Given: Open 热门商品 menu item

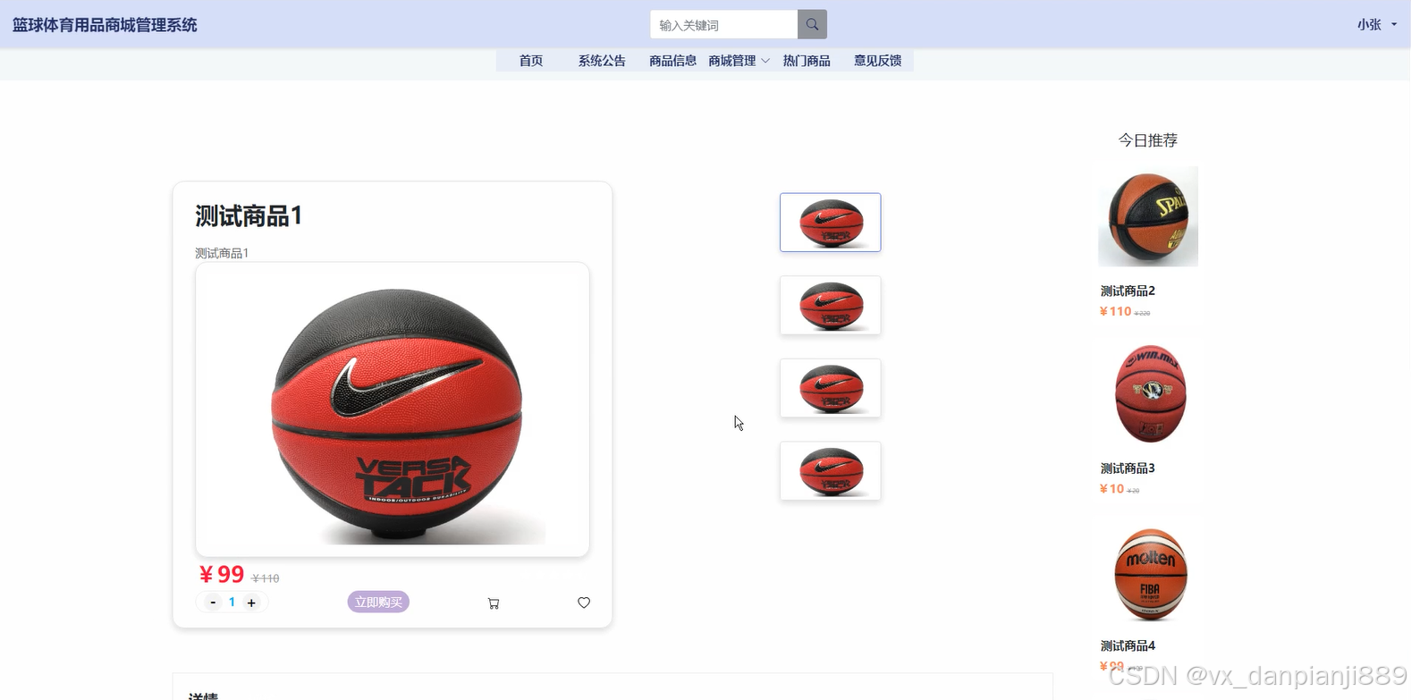Looking at the screenshot, I should [807, 61].
